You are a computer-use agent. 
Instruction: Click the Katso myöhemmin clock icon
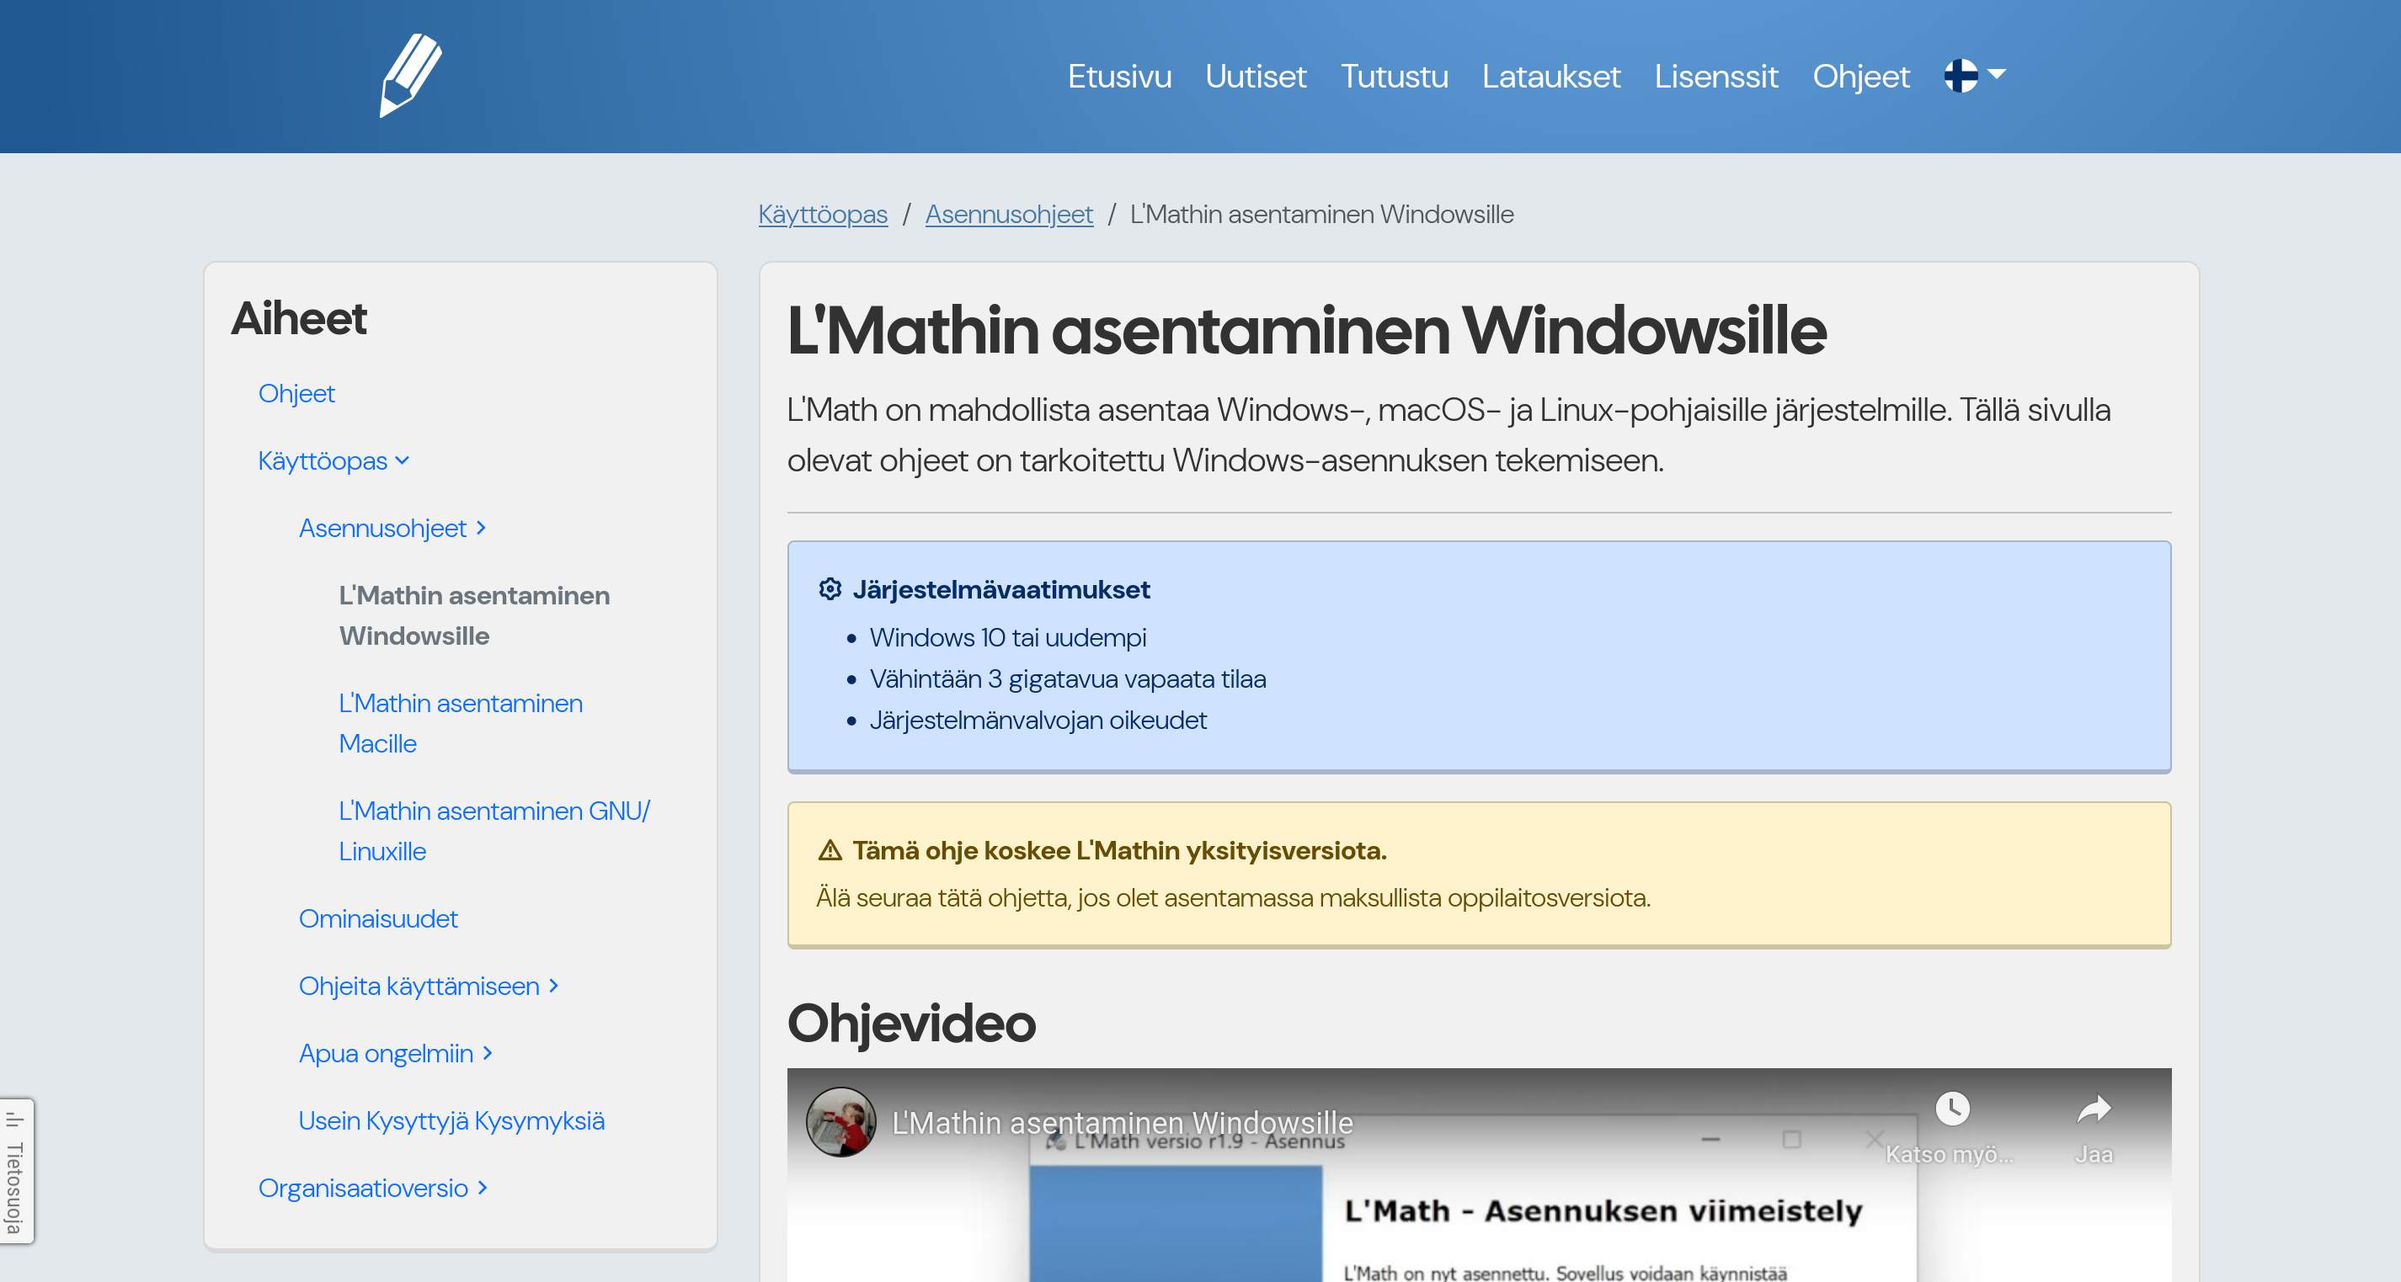1952,1109
